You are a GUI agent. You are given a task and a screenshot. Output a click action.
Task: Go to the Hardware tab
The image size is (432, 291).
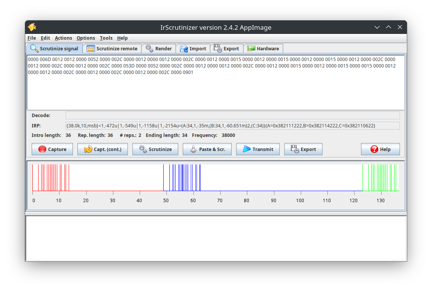[x=263, y=48]
